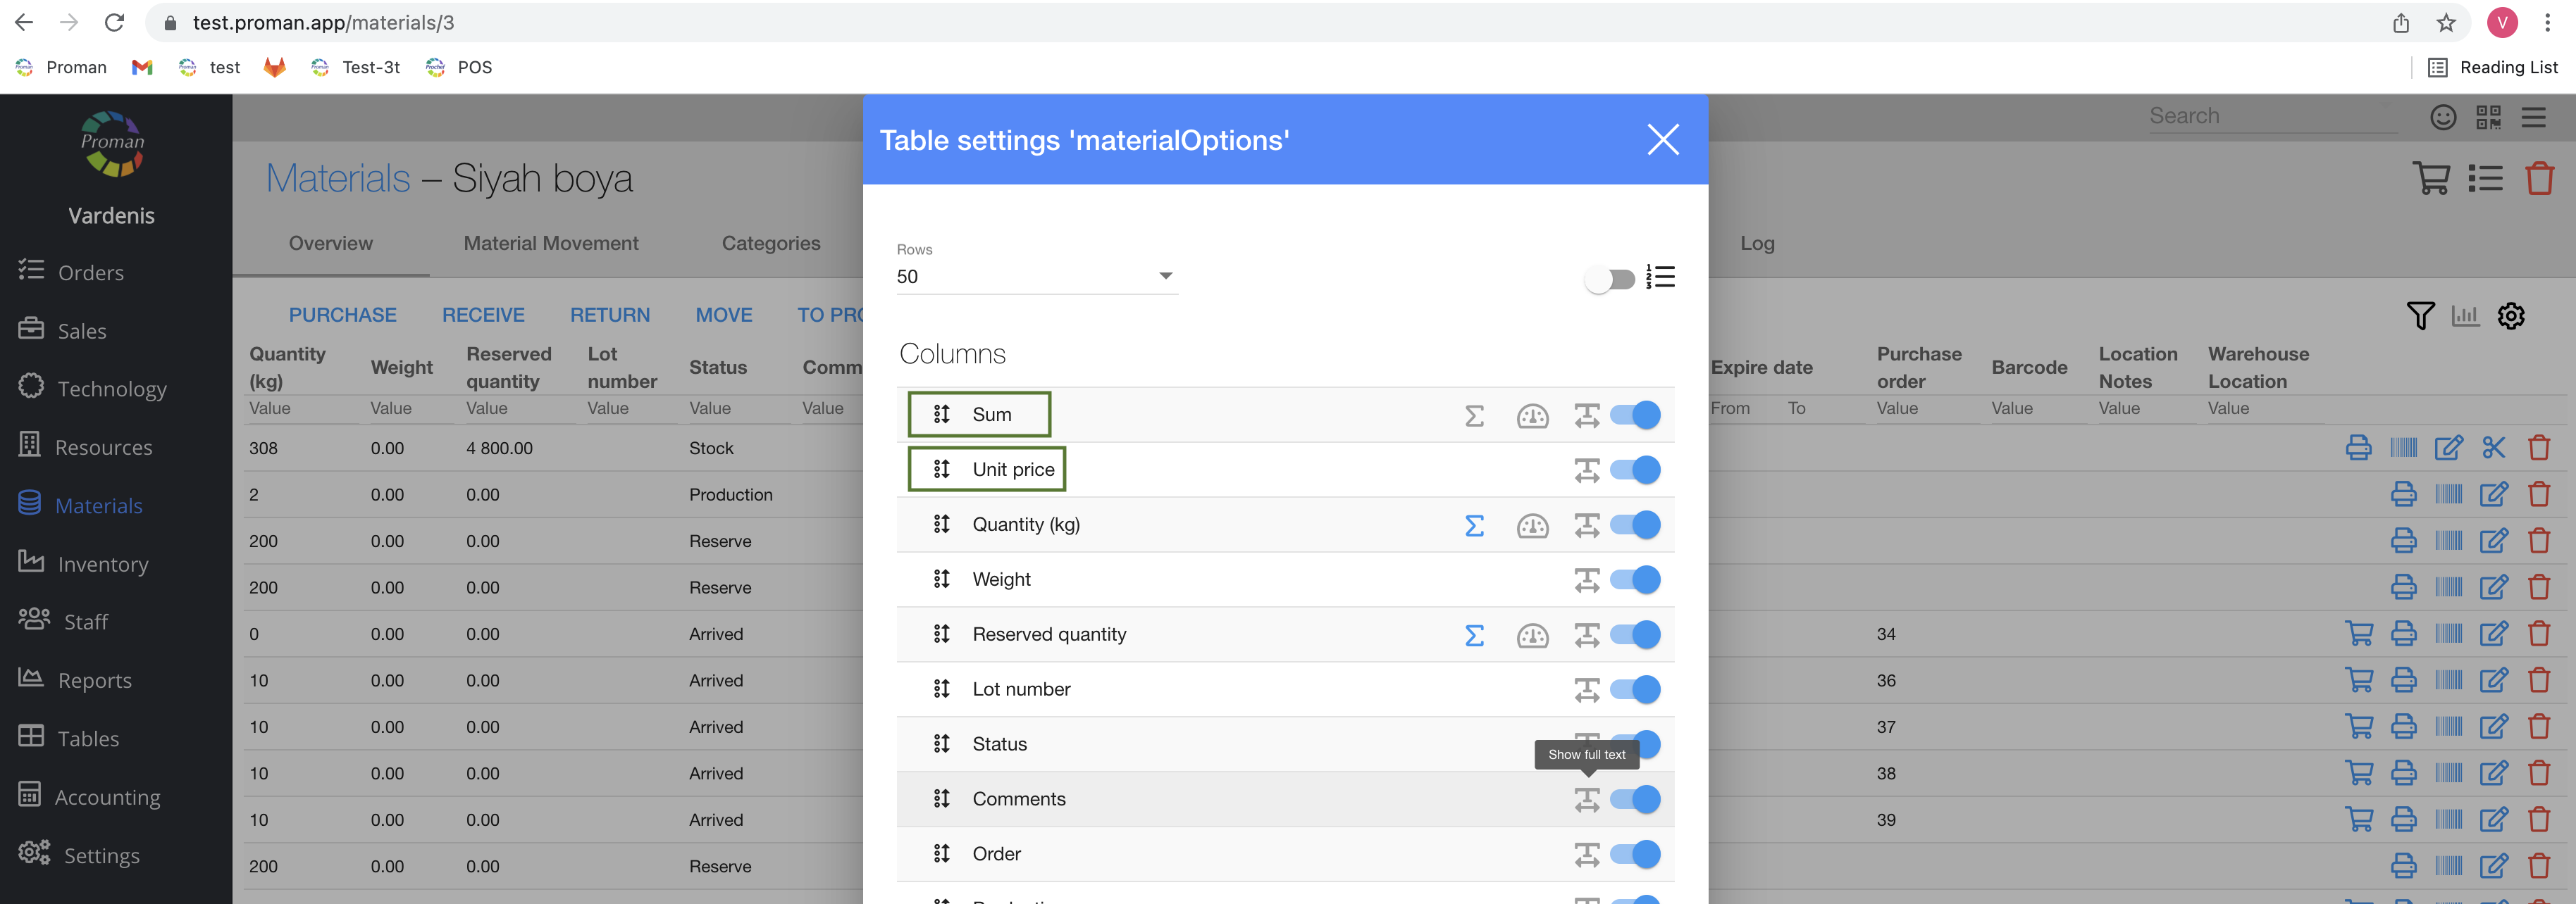Click gauge icon in Reserved quantity row
Screen dimensions: 2576x904
coord(1531,635)
